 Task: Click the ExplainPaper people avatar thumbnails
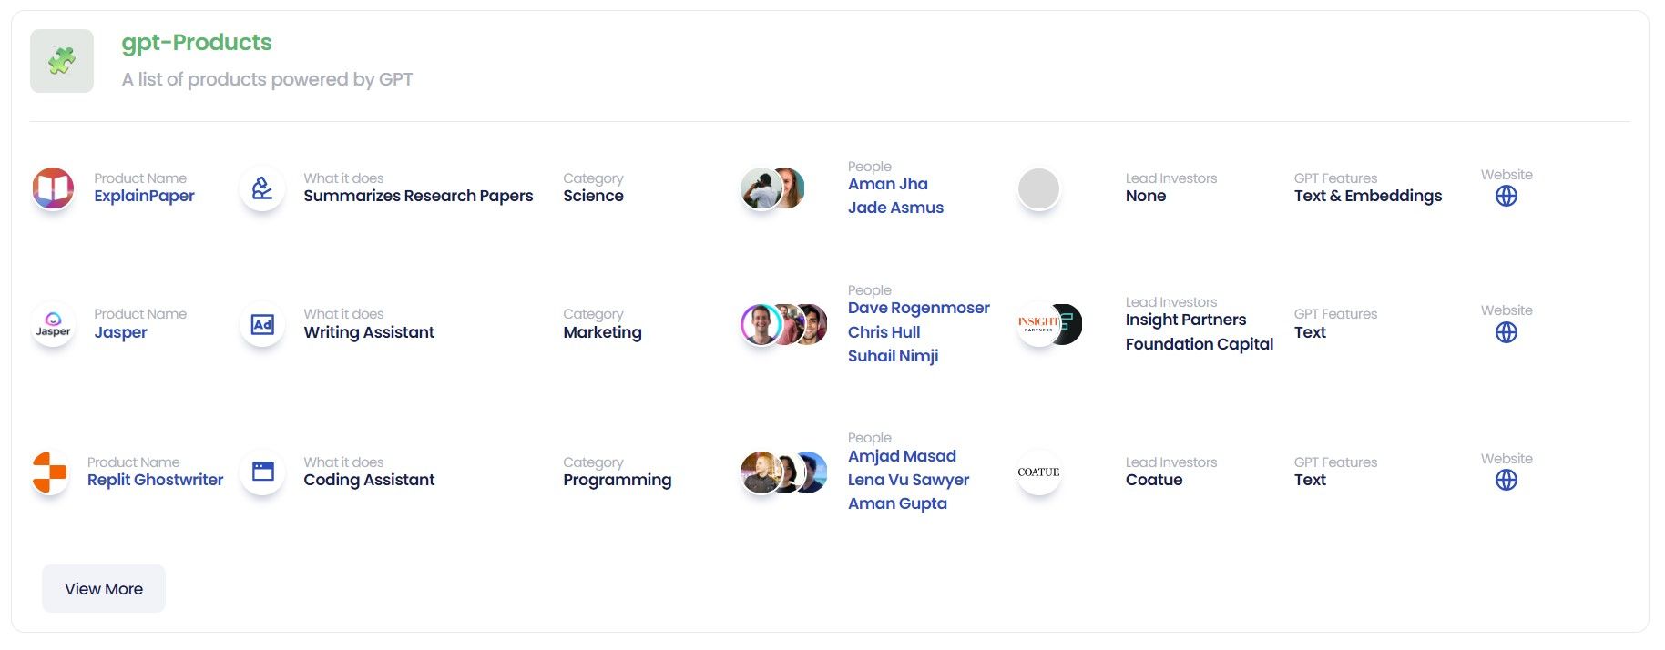coord(772,188)
